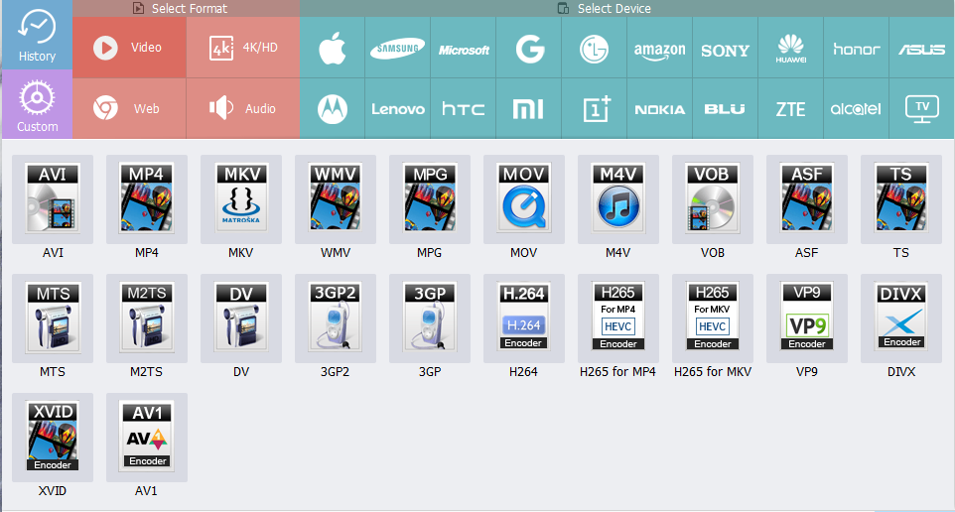The image size is (955, 512).
Task: Choose the 3GP output format
Action: point(430,319)
